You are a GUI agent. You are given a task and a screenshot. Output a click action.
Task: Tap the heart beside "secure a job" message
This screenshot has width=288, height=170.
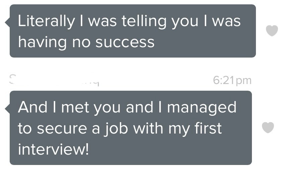coord(268,127)
